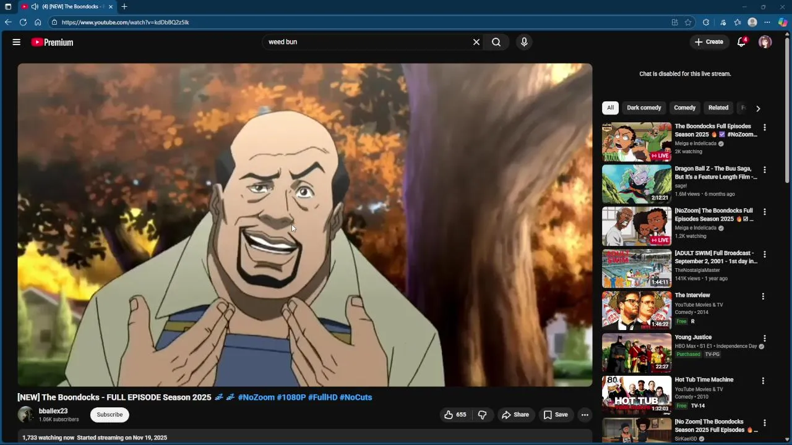This screenshot has width=792, height=445.
Task: Open the notifications bell
Action: point(742,42)
